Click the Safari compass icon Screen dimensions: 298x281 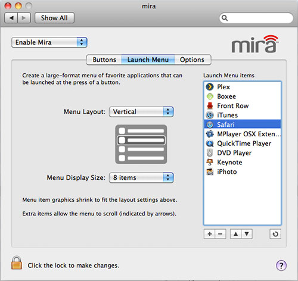(210, 124)
